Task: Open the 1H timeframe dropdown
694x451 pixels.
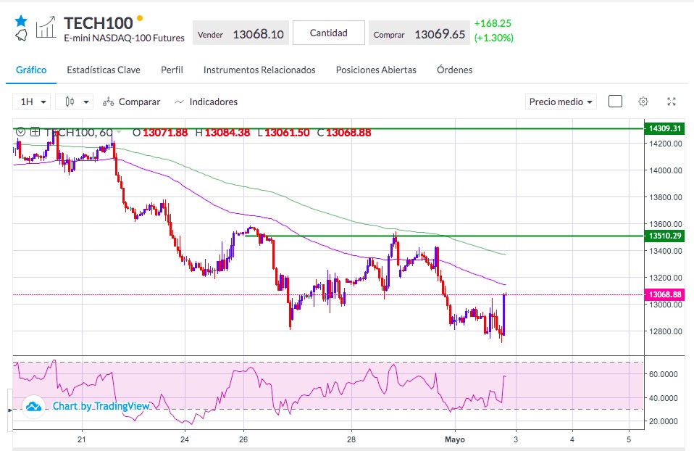Action: pyautogui.click(x=31, y=102)
